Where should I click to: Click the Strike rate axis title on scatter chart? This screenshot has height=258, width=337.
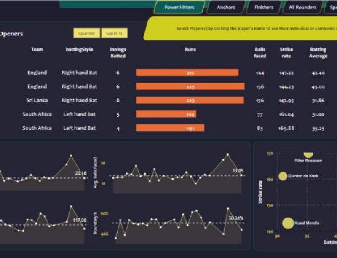[x=260, y=192]
